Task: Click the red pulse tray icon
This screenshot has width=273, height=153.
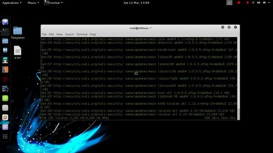Action: tap(238, 3)
